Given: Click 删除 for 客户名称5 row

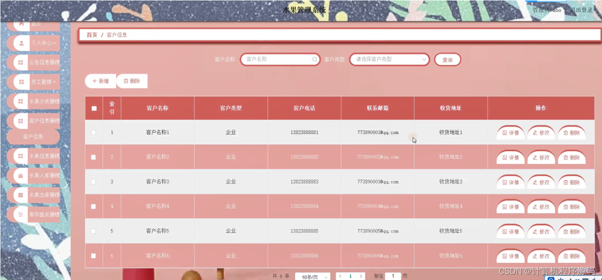Looking at the screenshot, I should pyautogui.click(x=572, y=231).
